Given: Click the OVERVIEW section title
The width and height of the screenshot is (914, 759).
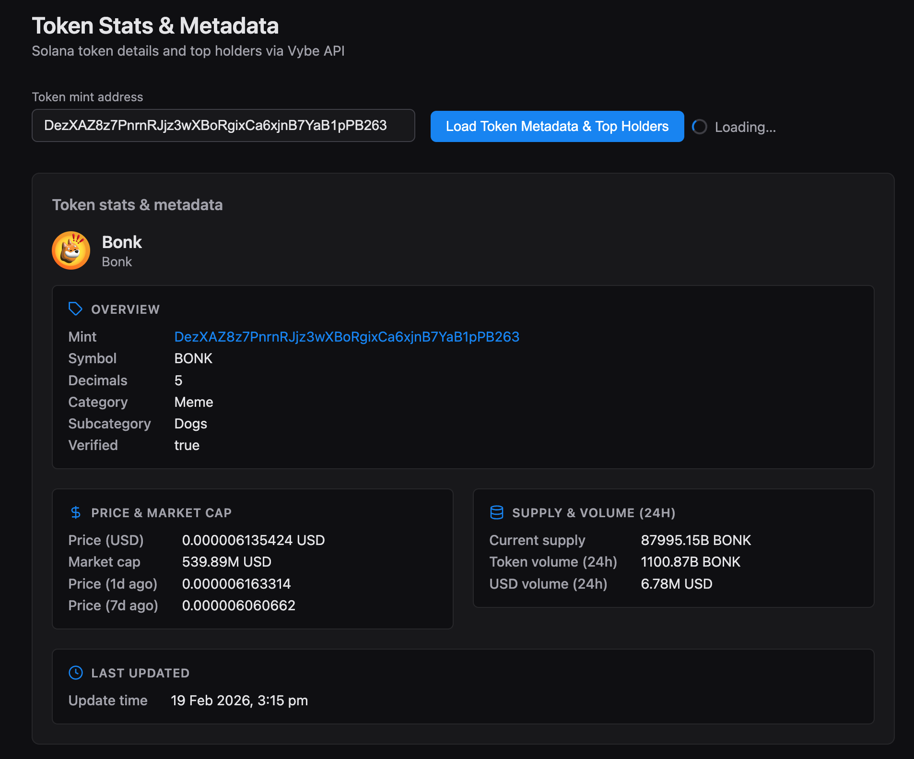Looking at the screenshot, I should click(126, 309).
